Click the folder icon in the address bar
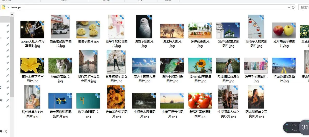This screenshot has height=137, width=309. click(x=3, y=7)
